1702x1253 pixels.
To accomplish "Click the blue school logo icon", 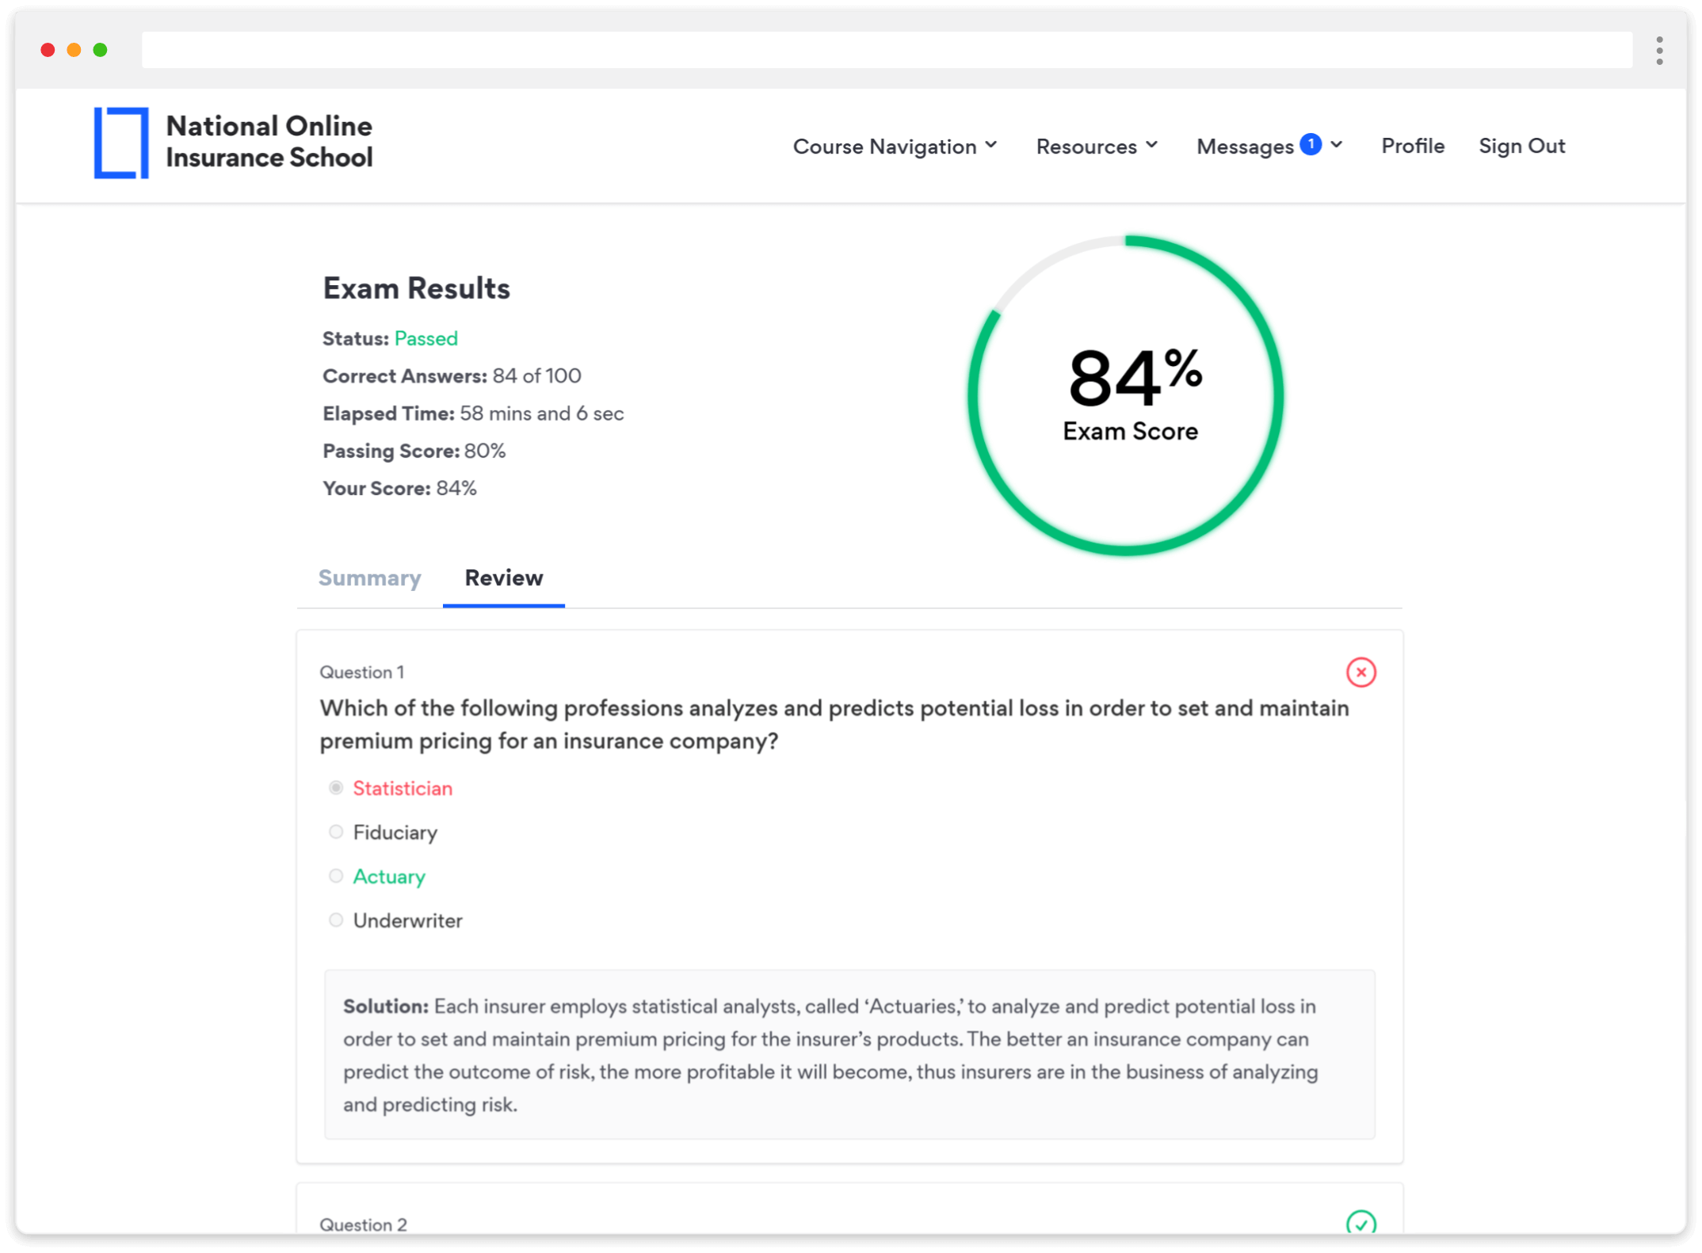I will click(121, 143).
